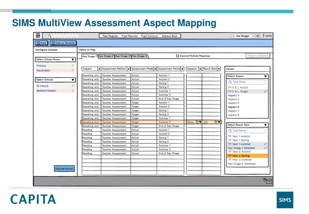
Task: Remove Primary phase with red X
Action: pyautogui.click(x=73, y=66)
